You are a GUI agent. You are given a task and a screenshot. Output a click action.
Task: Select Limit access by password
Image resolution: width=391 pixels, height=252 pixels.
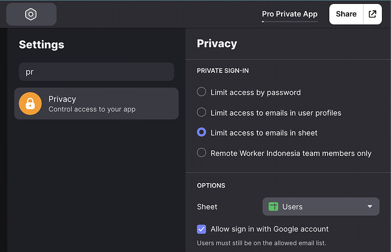tap(201, 92)
